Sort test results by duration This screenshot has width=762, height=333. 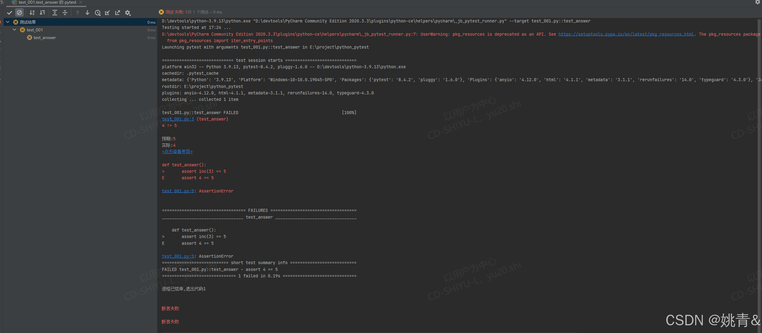tap(42, 13)
